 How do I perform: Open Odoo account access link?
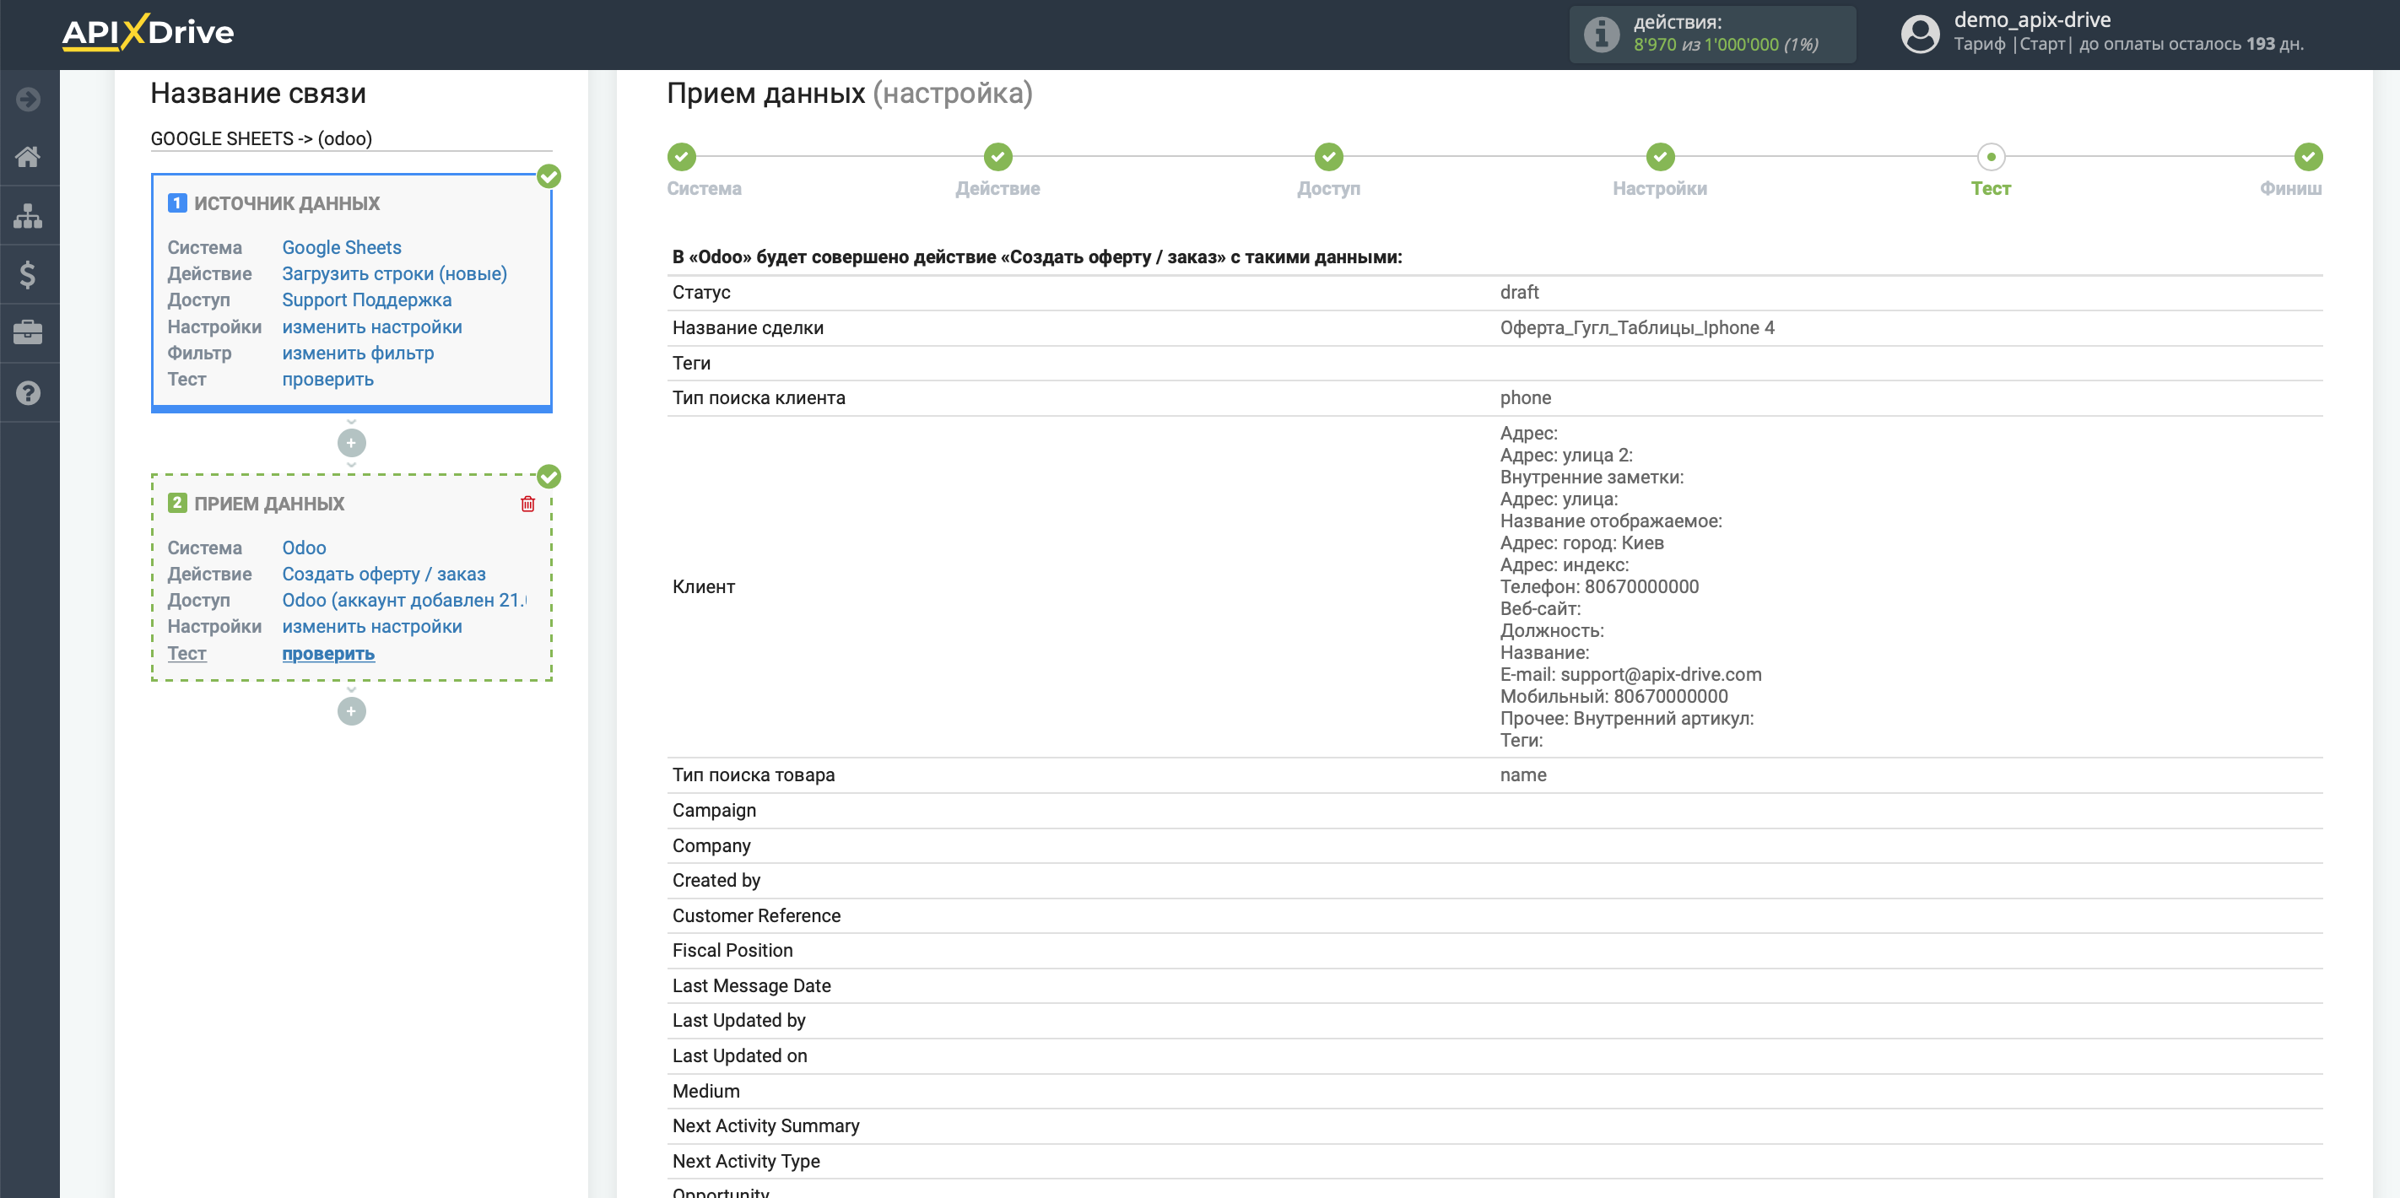coord(404,600)
